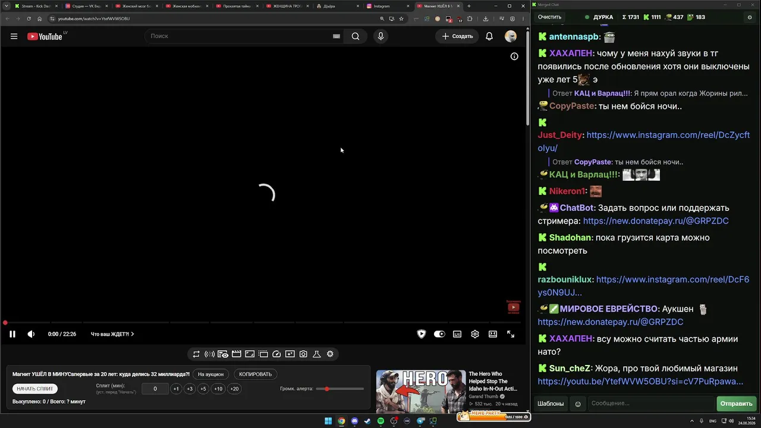Add +3 minutes to split
This screenshot has height=428, width=761.
[x=190, y=389]
